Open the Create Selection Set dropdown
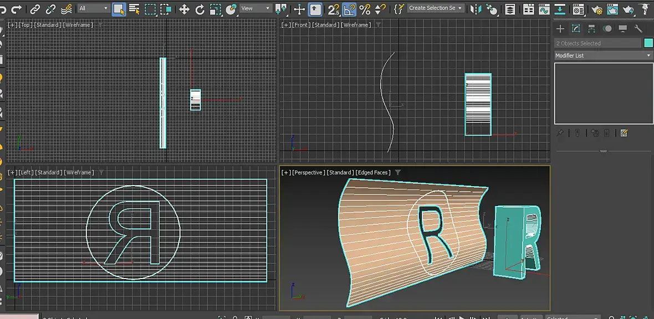 click(436, 8)
